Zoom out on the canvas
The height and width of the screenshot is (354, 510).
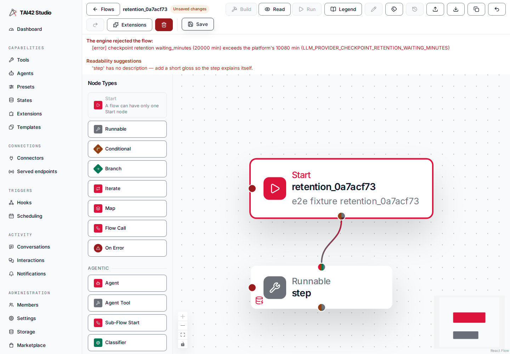point(183,326)
